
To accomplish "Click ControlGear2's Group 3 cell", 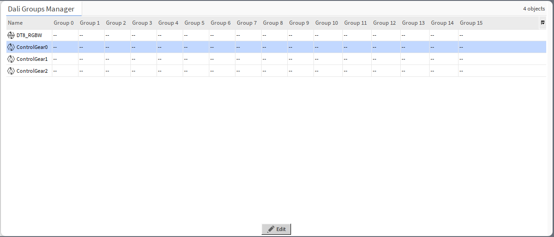I will [144, 71].
